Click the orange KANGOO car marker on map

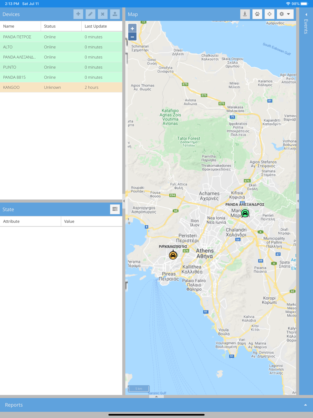pyautogui.click(x=173, y=255)
